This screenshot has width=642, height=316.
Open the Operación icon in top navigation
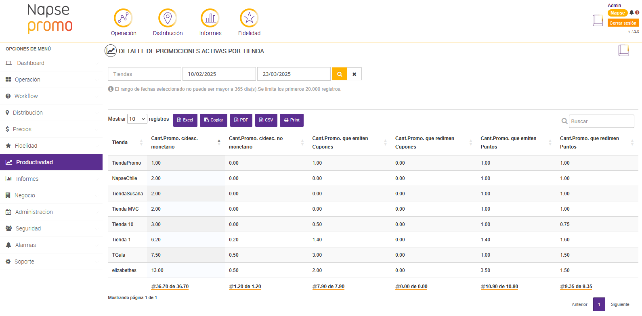123,18
